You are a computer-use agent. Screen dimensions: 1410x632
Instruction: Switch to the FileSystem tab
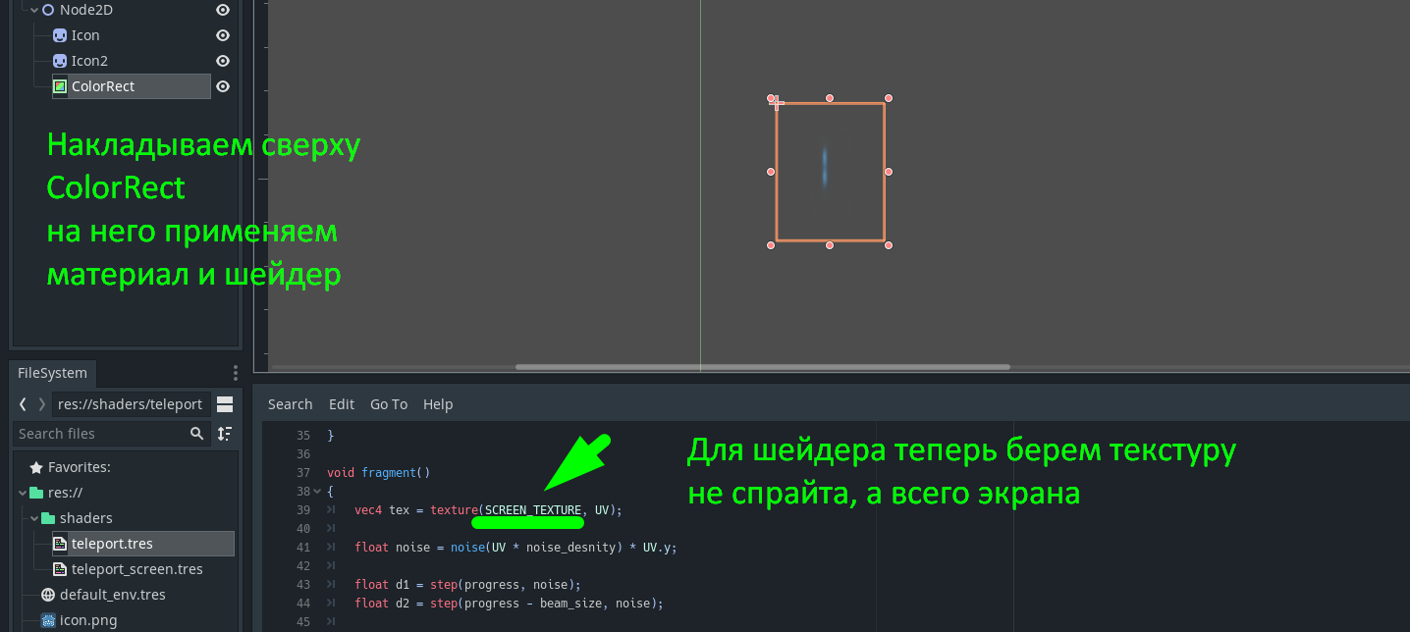coord(52,373)
